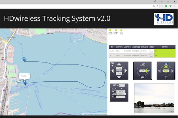Open the browser three-dot menu
Viewport: 178px width, 118px height.
(175, 6)
